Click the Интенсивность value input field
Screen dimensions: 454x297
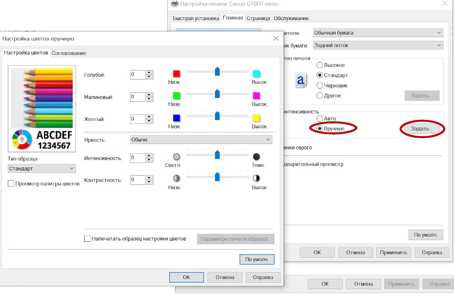click(x=138, y=158)
